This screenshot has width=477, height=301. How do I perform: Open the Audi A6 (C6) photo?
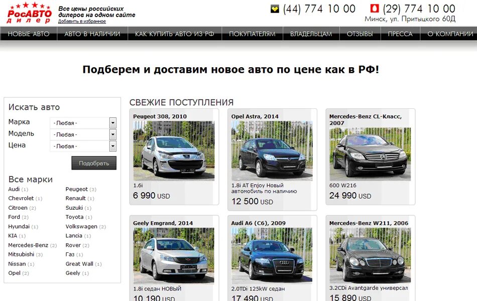click(272, 256)
